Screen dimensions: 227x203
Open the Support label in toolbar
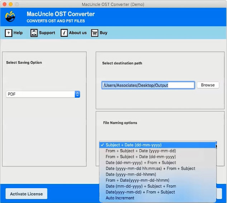click(47, 33)
